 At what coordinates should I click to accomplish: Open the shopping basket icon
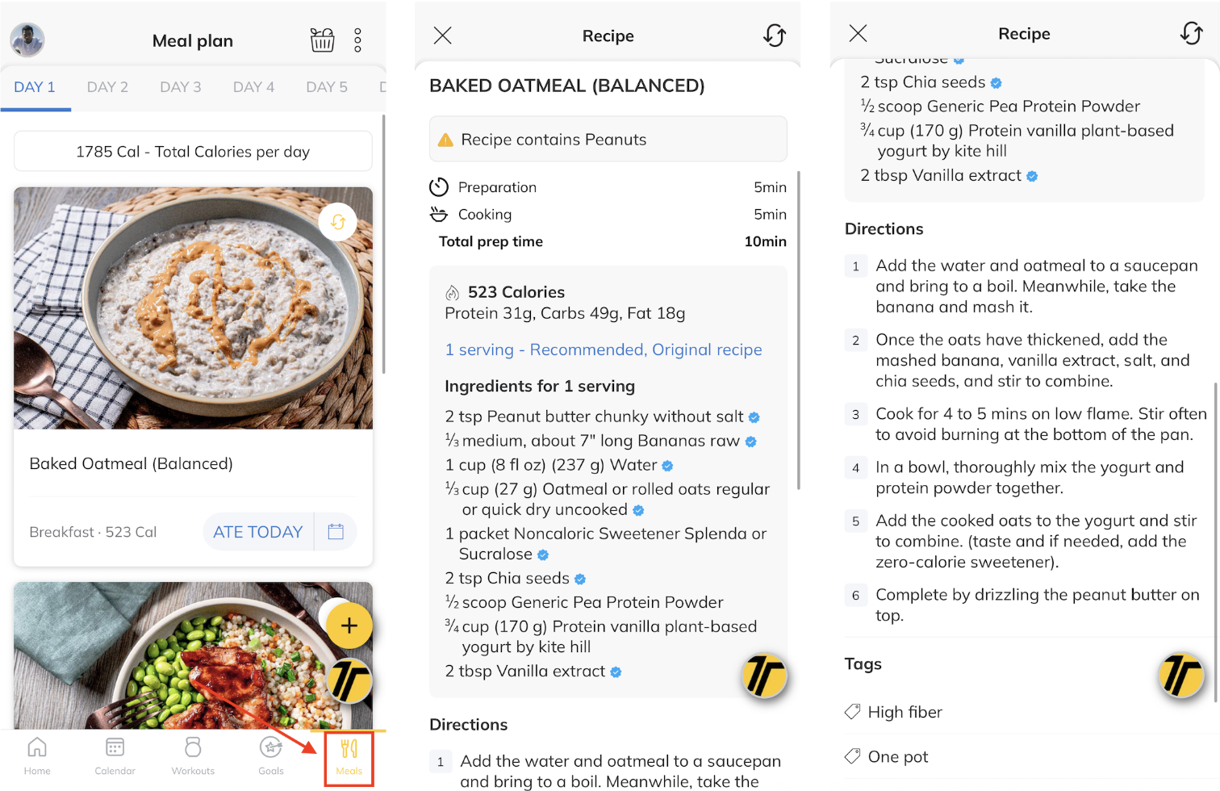click(x=322, y=40)
